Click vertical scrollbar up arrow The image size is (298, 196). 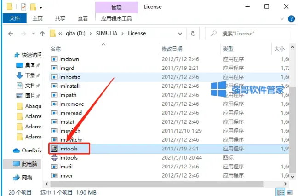(x=292, y=47)
